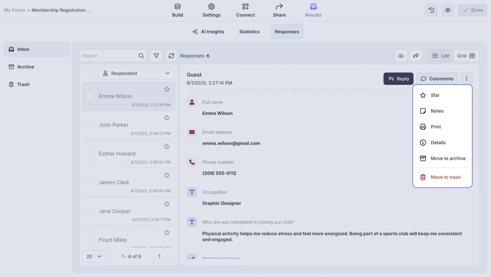Check the Emma Wilson response checkbox
The image size is (491, 277).
90,97
